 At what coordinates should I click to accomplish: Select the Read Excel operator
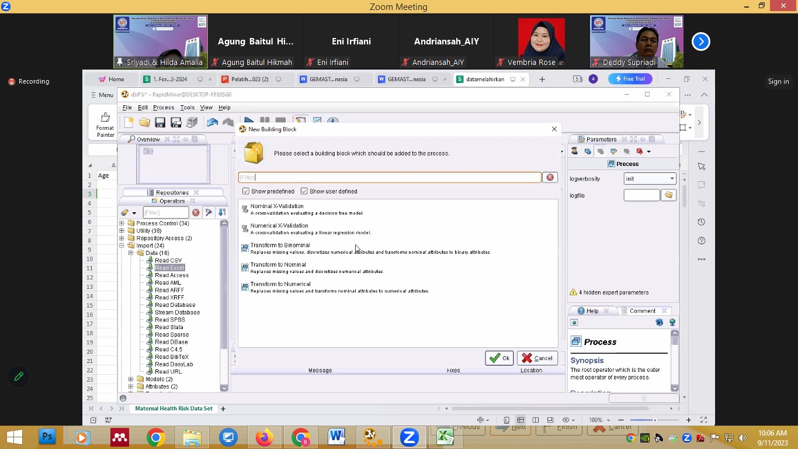[x=169, y=268]
